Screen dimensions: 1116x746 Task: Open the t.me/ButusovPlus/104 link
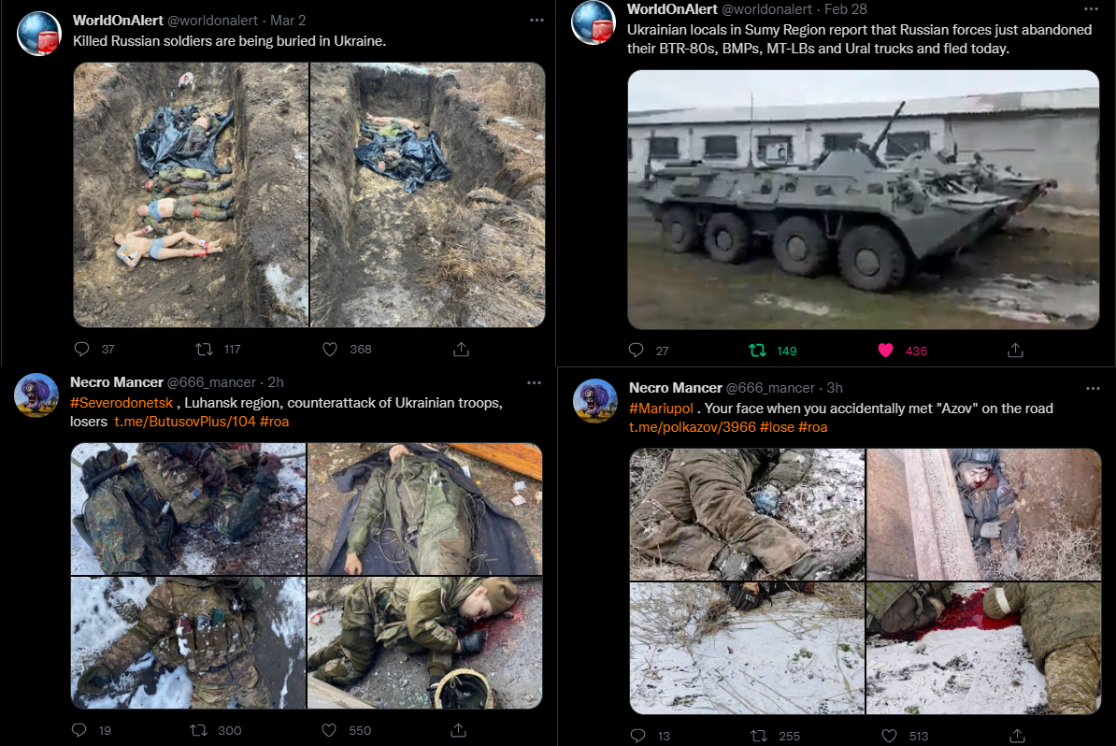point(185,422)
